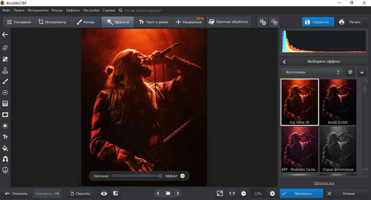Click the back arrow in left sidebar
The height and width of the screenshot is (200, 371).
5,34
